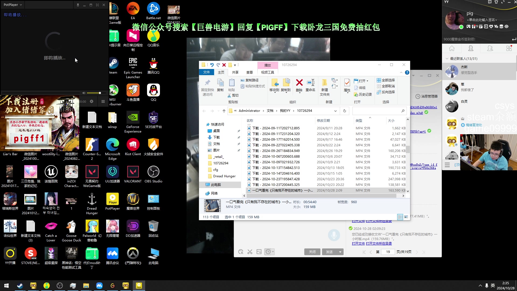The height and width of the screenshot is (291, 517).
Task: Click Close (关闭) button in chat
Action: (x=312, y=252)
